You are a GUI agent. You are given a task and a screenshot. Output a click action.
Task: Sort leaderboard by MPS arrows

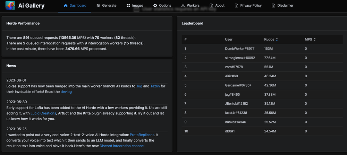click(x=314, y=40)
